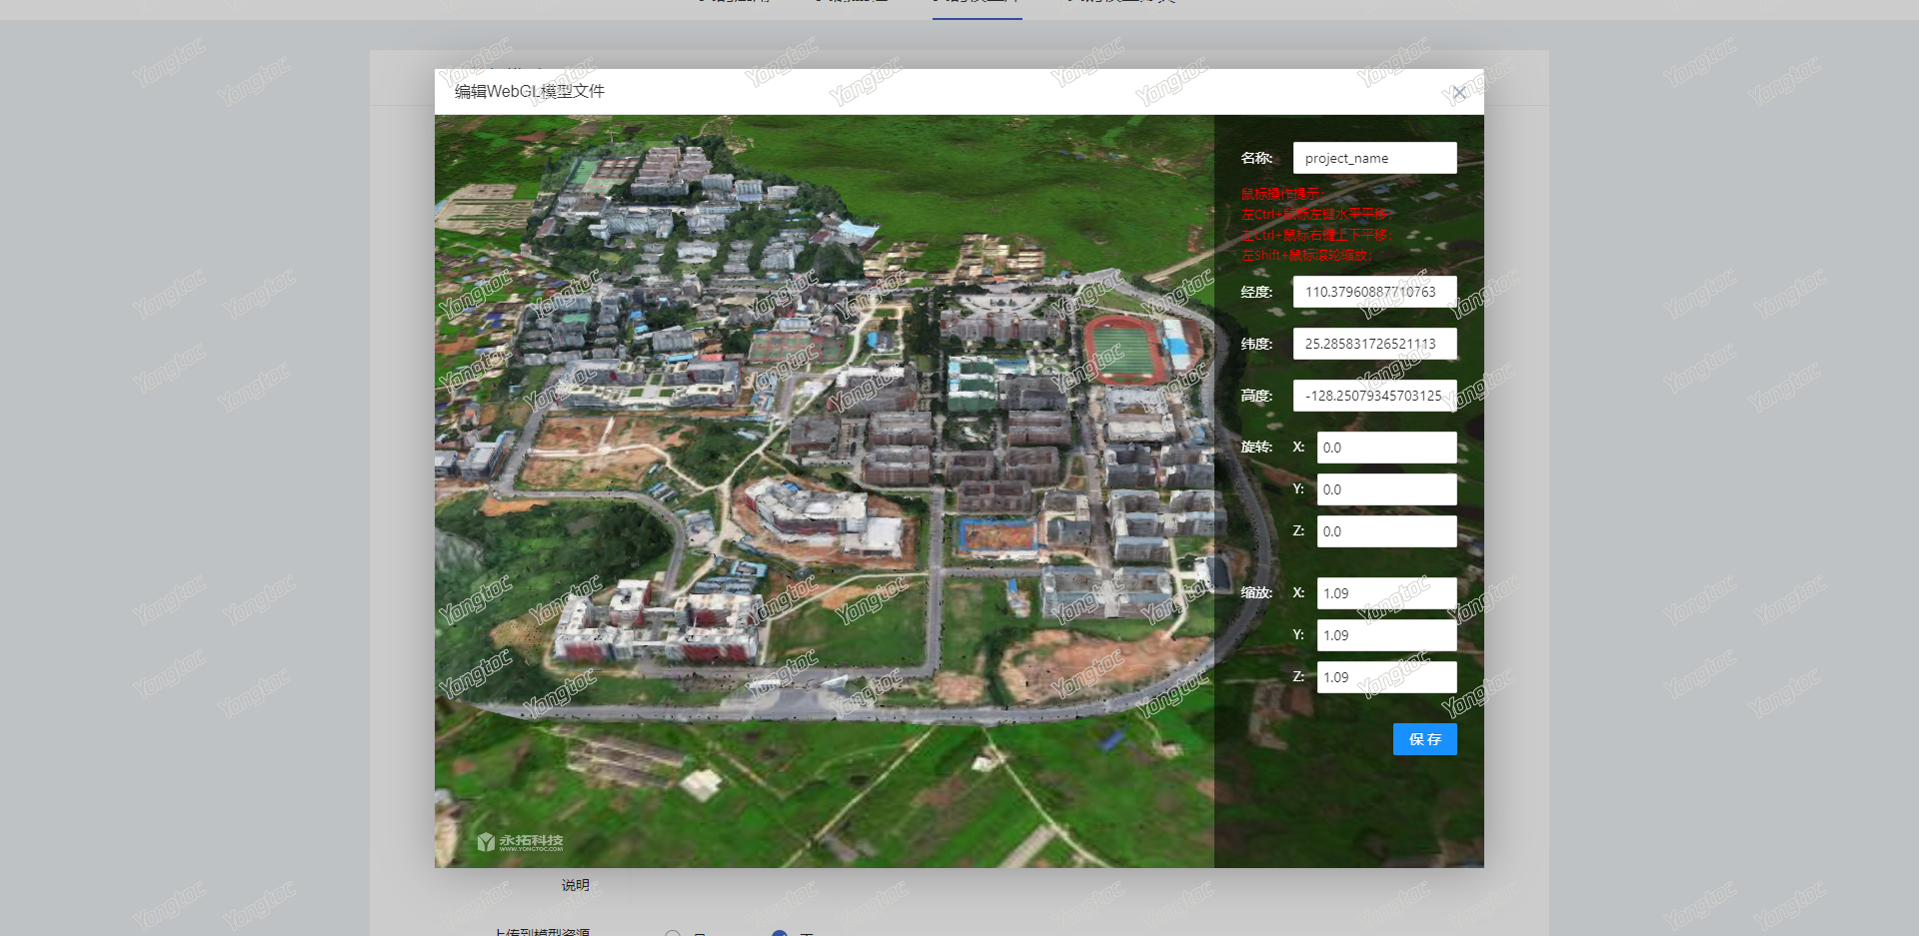Select the 纬度 latitude input field
Image resolution: width=1919 pixels, height=936 pixels.
coord(1374,344)
